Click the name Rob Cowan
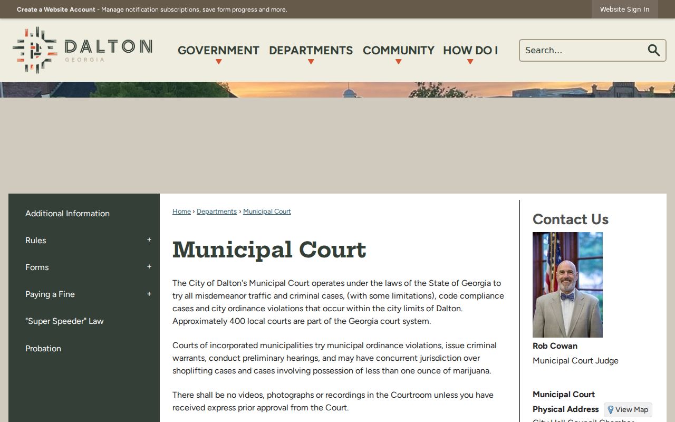 point(555,346)
